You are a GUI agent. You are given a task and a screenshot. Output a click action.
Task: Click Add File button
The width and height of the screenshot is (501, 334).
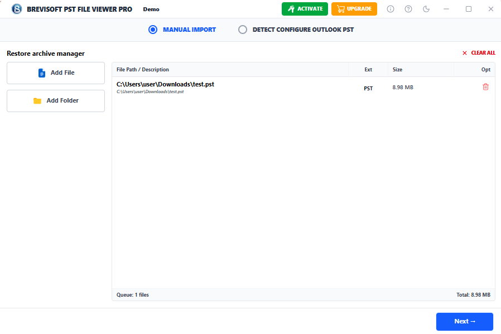[56, 73]
